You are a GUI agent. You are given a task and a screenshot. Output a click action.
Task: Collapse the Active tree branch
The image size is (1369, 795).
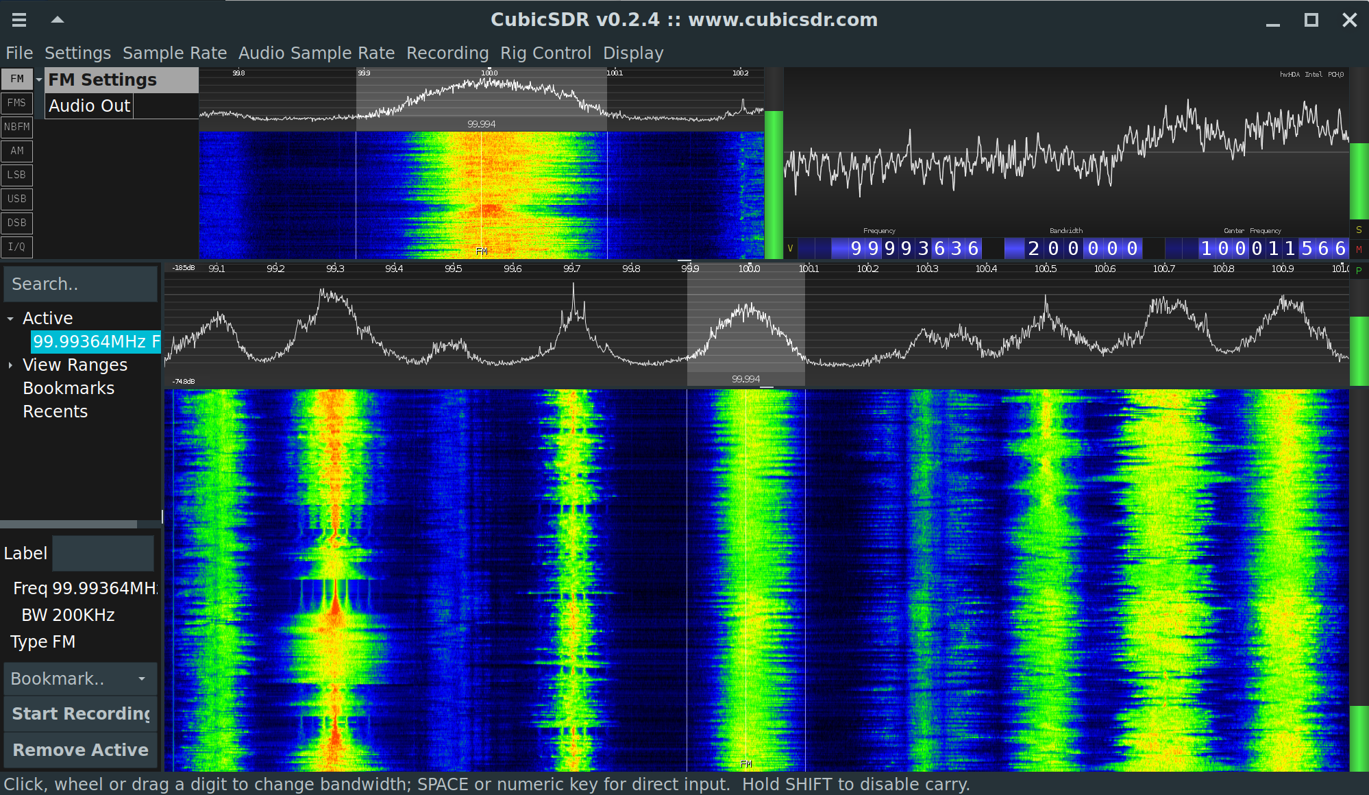coord(10,319)
